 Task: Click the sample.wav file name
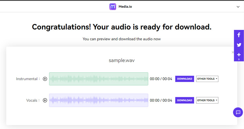click(122, 60)
